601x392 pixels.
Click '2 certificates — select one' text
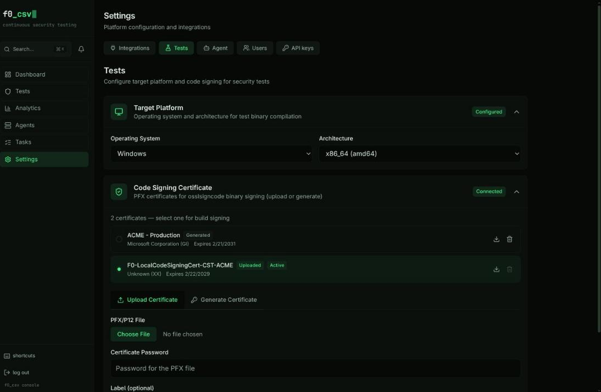170,218
